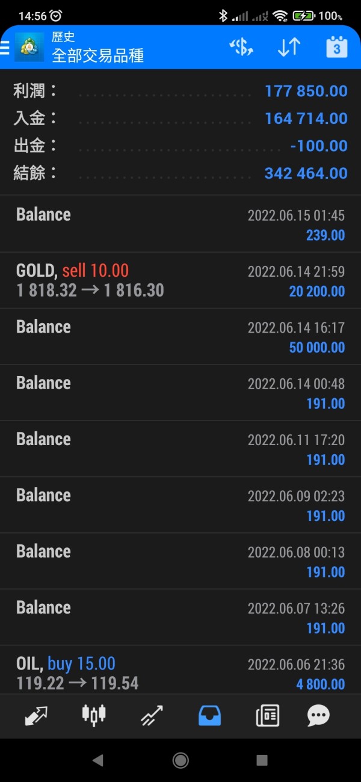Tap the sort arrows icon
361x782 pixels.
coord(289,48)
